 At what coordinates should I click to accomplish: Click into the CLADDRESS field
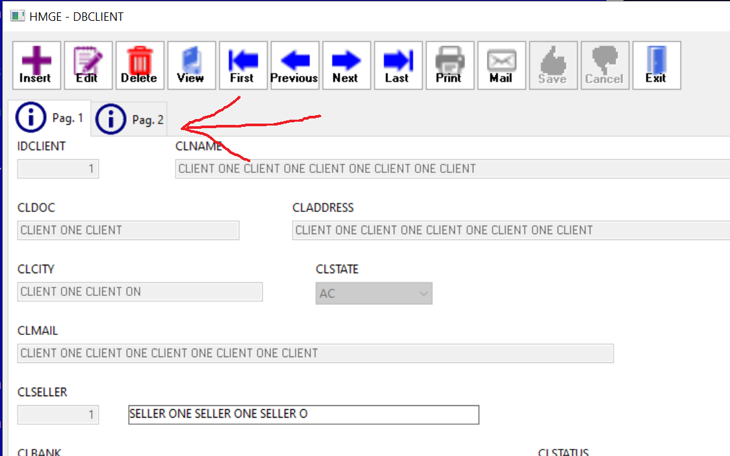(511, 230)
